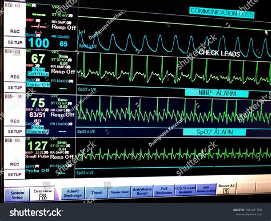
Task: Click heart rate 67 for Bed 04
Action: [38, 59]
